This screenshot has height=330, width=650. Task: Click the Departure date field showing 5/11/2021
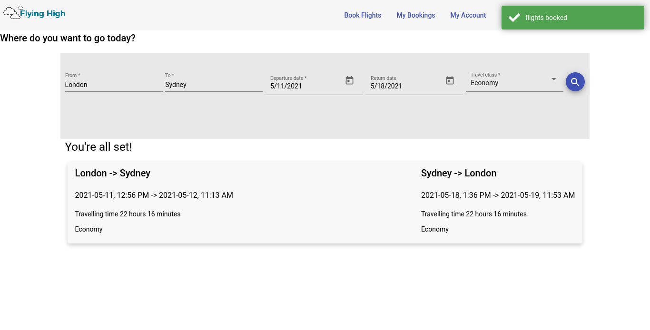(x=305, y=86)
